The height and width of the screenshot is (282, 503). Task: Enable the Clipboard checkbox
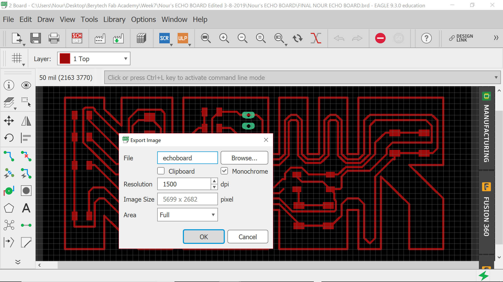[x=161, y=171]
